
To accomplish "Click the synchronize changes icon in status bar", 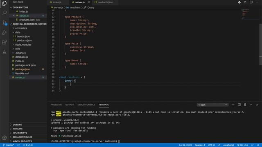I will pyautogui.click(x=18, y=145).
